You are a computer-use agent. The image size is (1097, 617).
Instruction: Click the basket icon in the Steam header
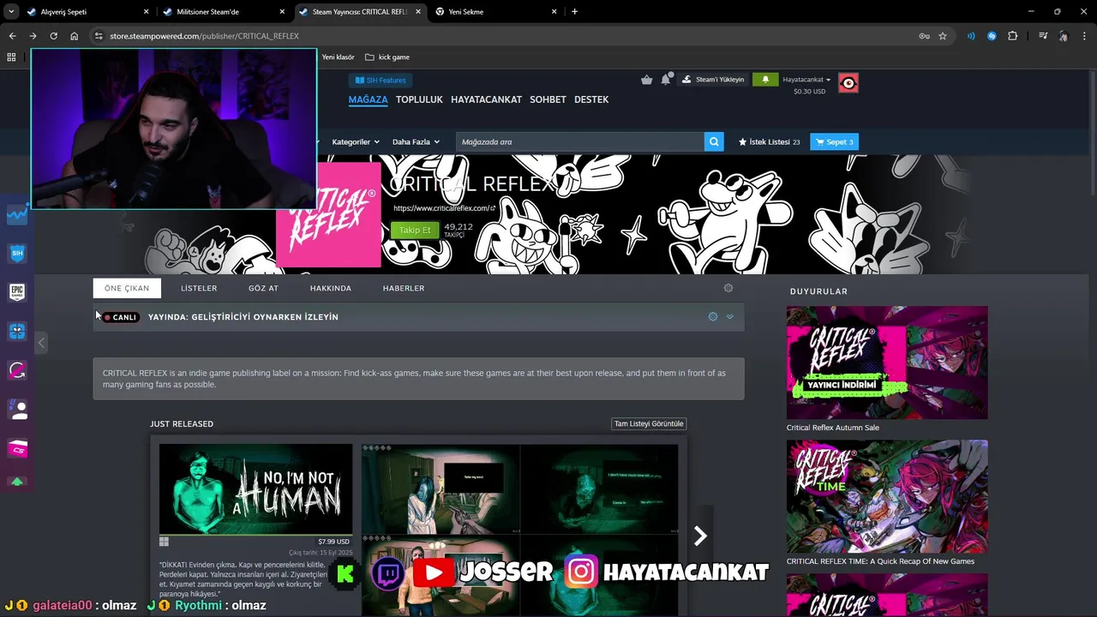tap(646, 80)
